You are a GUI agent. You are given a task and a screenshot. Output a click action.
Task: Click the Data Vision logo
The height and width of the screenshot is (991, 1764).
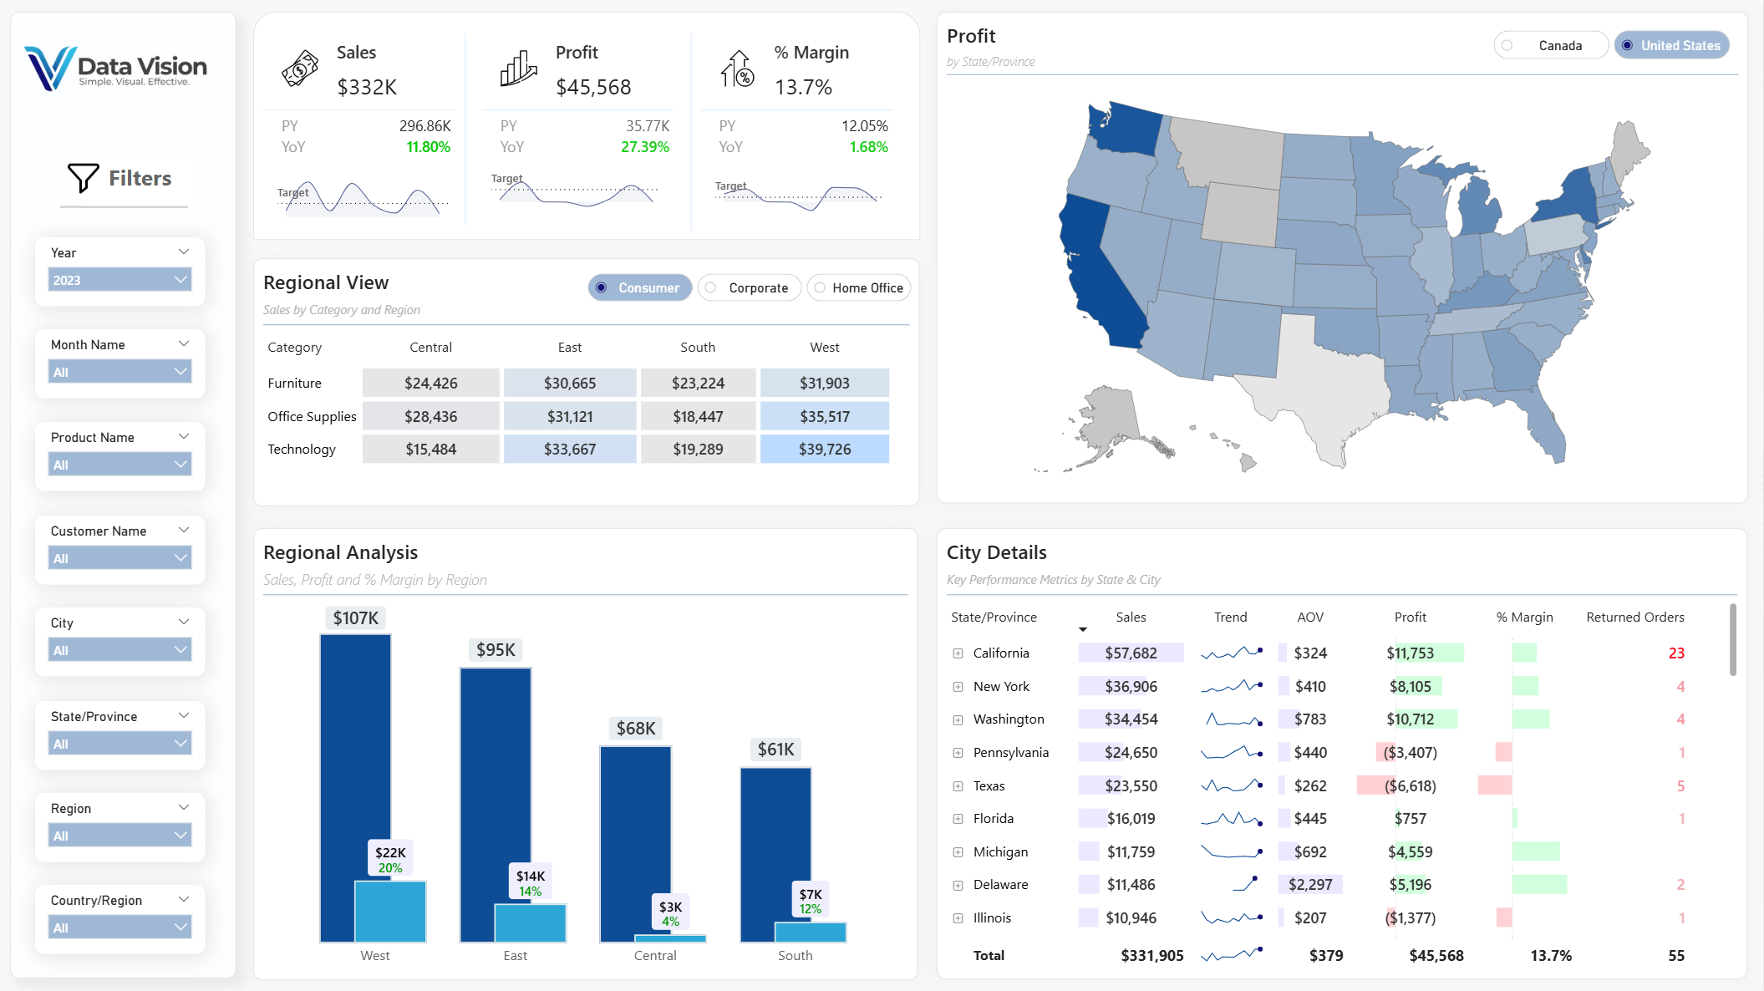pos(116,68)
